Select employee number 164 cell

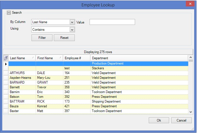click(x=77, y=73)
